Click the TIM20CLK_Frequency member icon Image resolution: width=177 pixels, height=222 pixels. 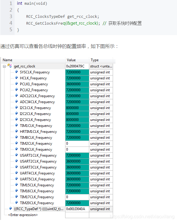click(x=16, y=203)
